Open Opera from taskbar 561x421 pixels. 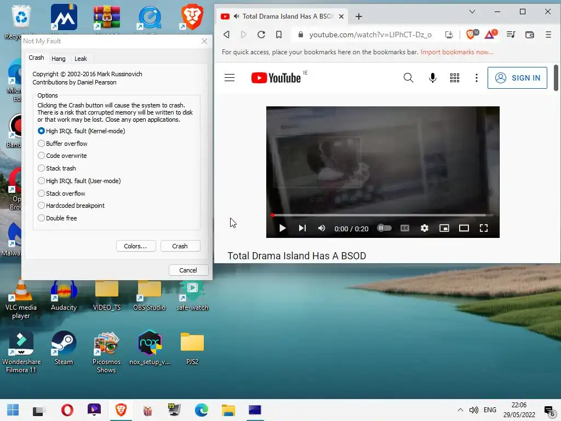(67, 410)
